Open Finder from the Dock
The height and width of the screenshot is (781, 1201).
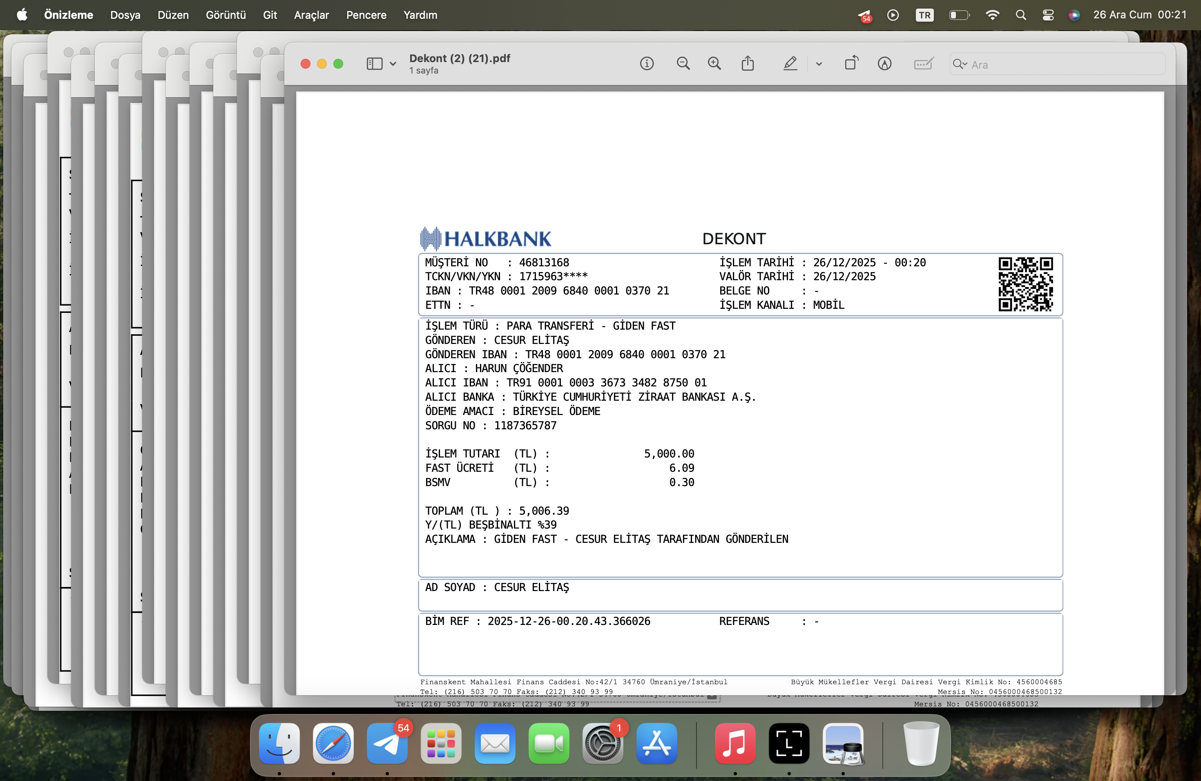coord(279,743)
